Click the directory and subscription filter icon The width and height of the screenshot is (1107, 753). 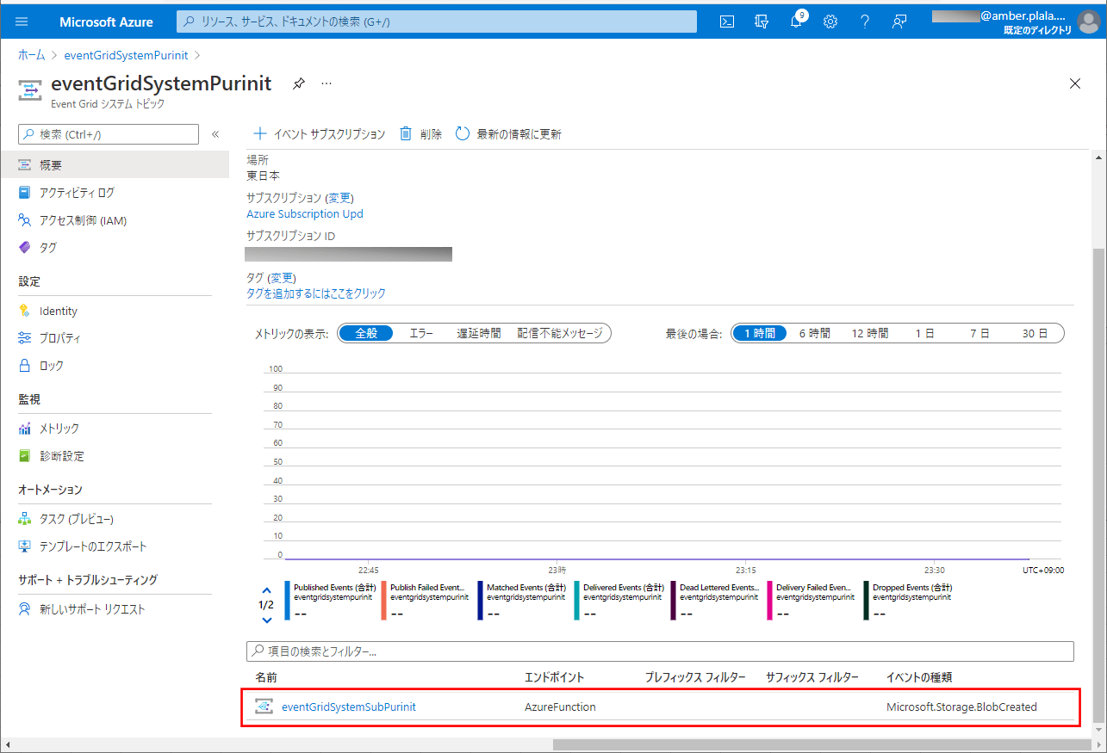pyautogui.click(x=762, y=22)
